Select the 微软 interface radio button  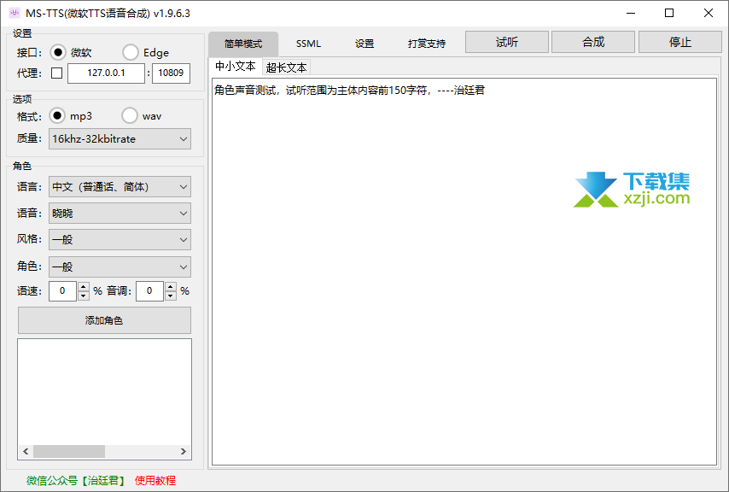pyautogui.click(x=58, y=53)
